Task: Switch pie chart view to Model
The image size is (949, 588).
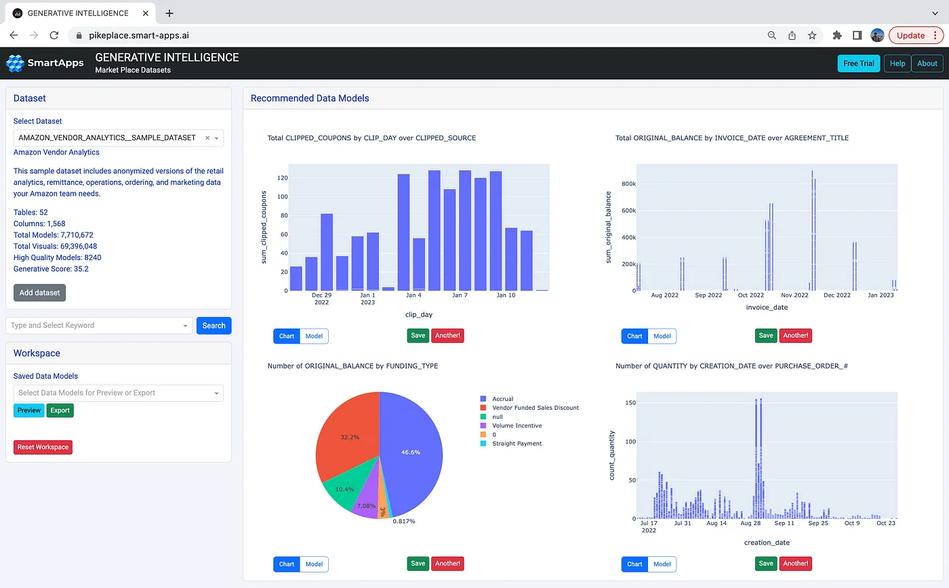Action: pos(314,564)
